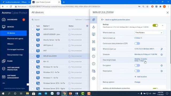Open the What to back up dropdown
171x96 pixels.
pos(149,33)
